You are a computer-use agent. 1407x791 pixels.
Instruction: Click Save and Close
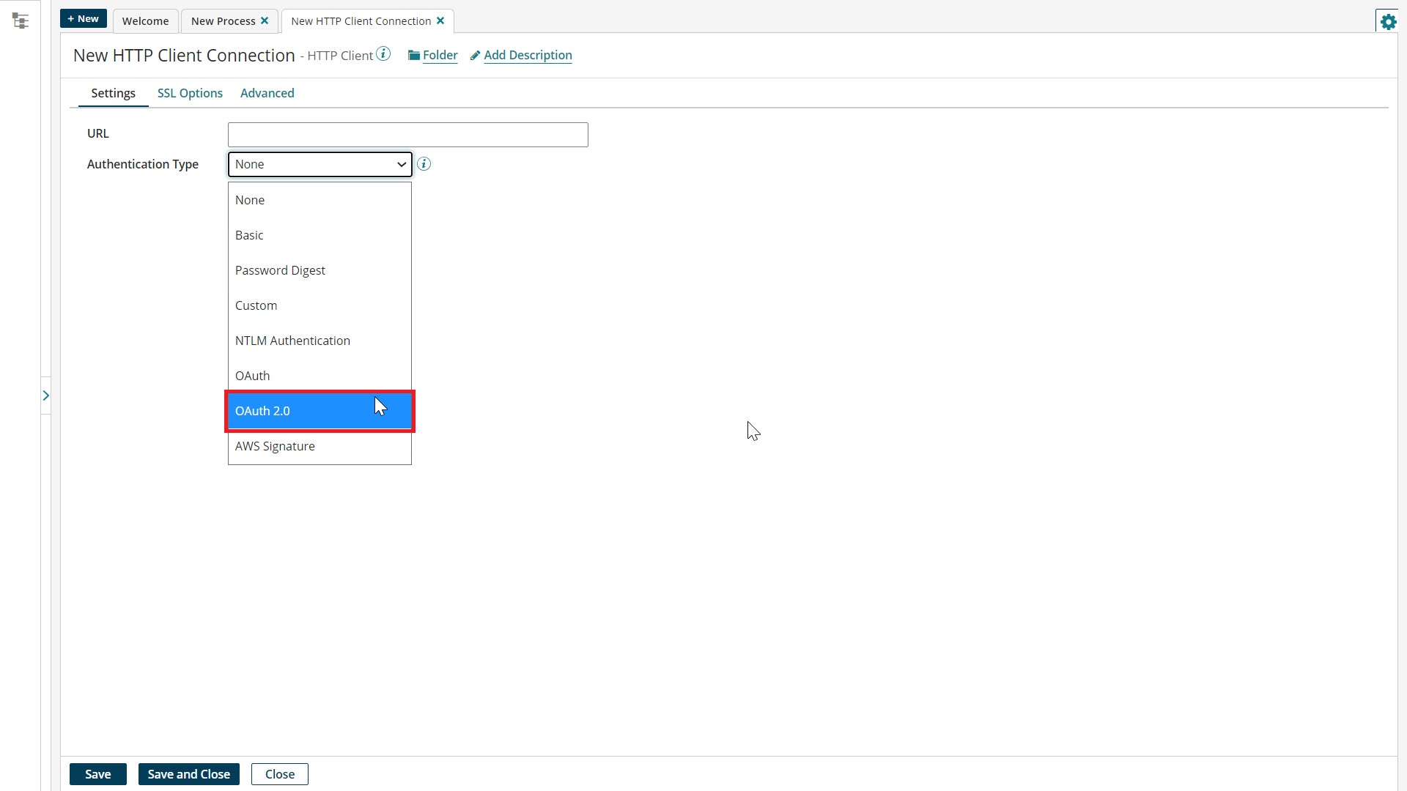tap(188, 773)
